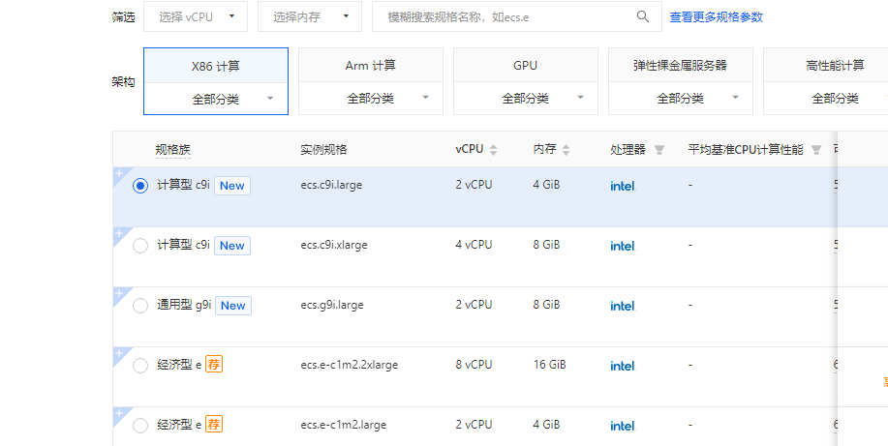
Task: Select the ecs.e-c1m2.2xlarge radio button
Action: tap(140, 366)
